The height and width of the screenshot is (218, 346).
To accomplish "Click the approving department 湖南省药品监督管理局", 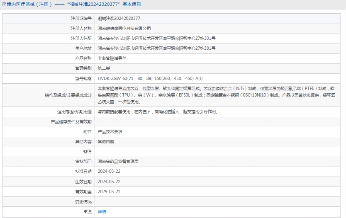I will coord(118,162).
